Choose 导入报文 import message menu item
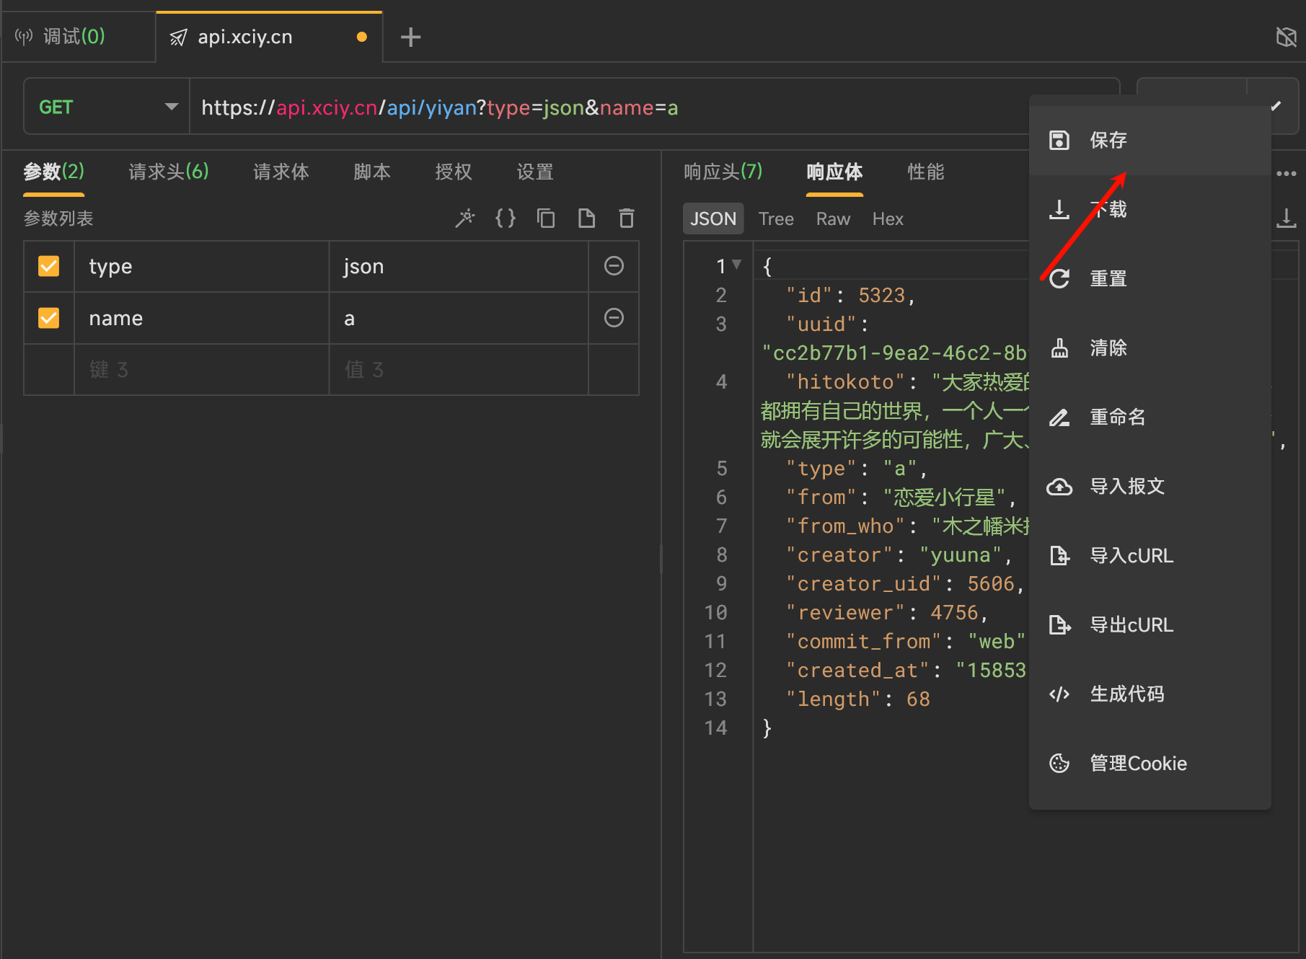 (1150, 486)
